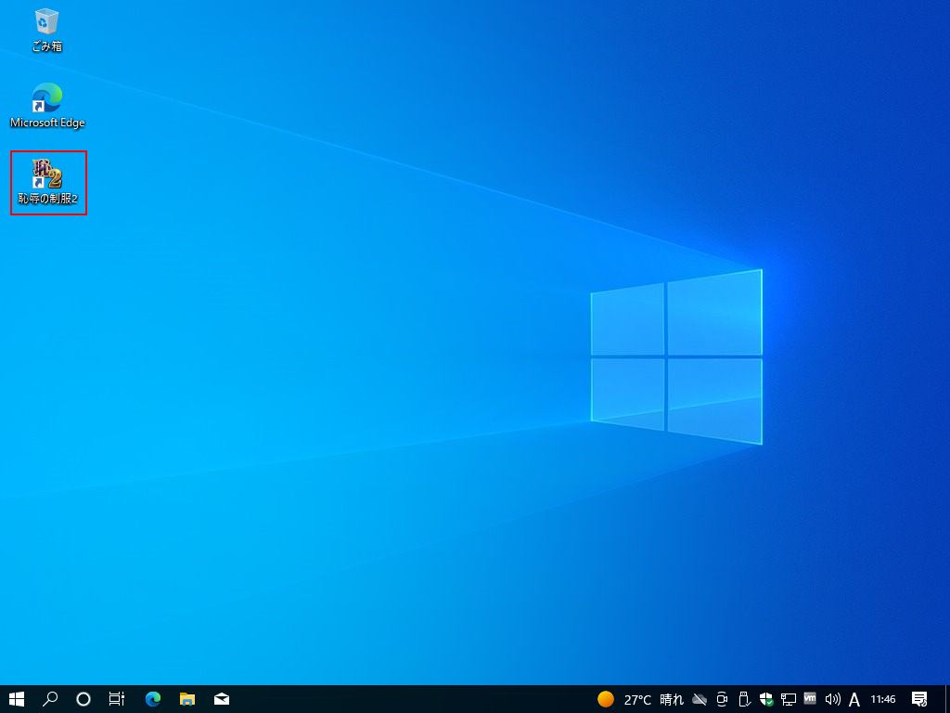Image resolution: width=950 pixels, height=713 pixels.
Task: Click the VMware Tools vm tray icon
Action: (810, 698)
